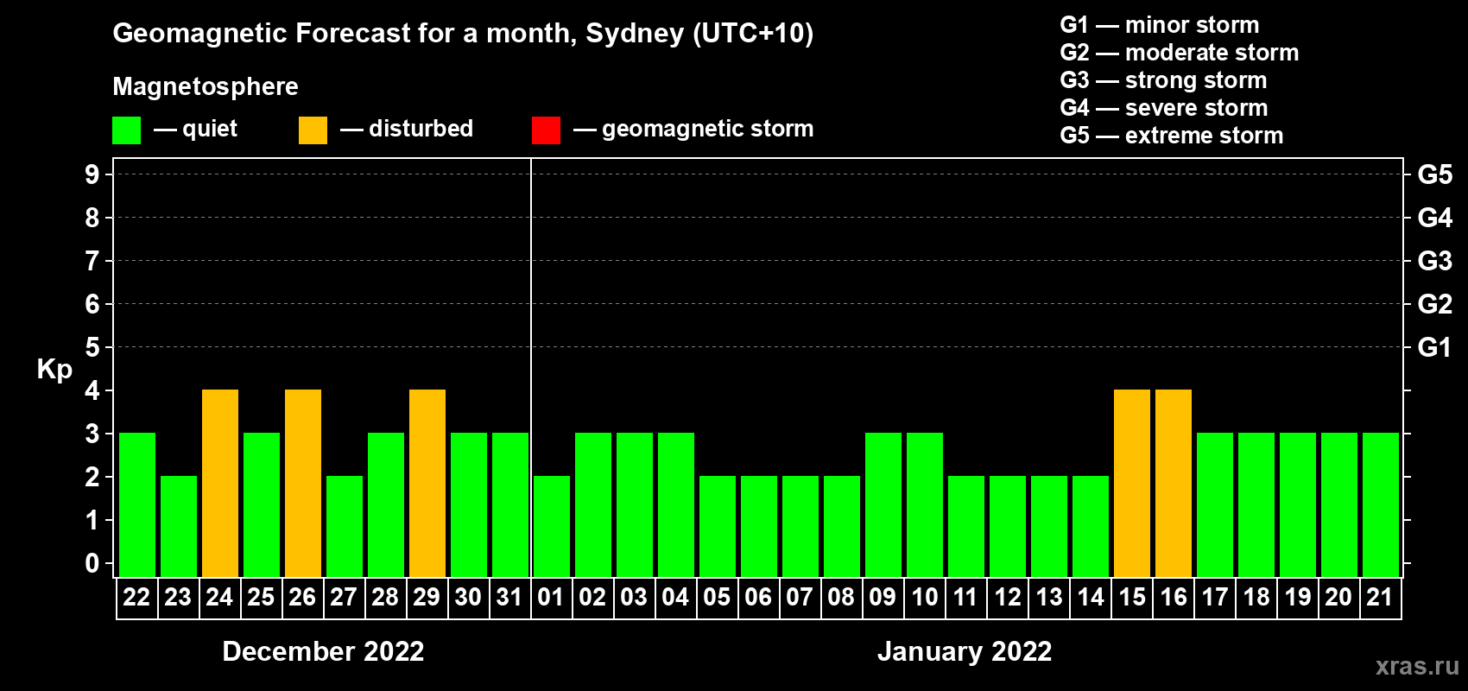
Task: Click the date label 02
Action: point(592,597)
